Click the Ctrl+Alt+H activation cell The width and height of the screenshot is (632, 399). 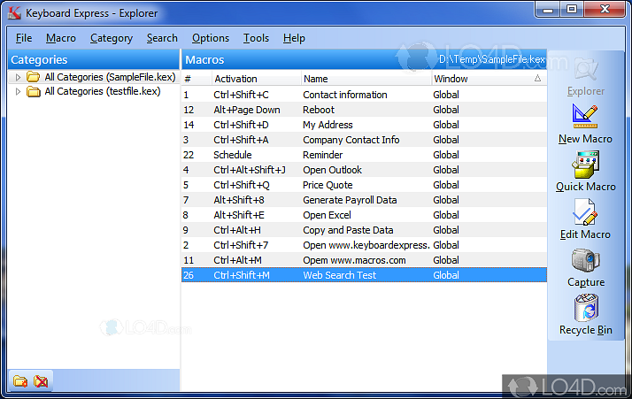[x=237, y=230]
